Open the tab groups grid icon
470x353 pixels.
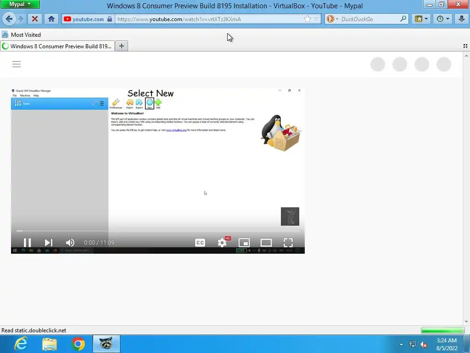[x=465, y=46]
